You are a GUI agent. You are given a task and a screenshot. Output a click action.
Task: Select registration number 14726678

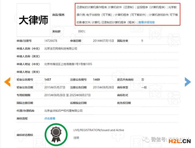(x=51, y=41)
